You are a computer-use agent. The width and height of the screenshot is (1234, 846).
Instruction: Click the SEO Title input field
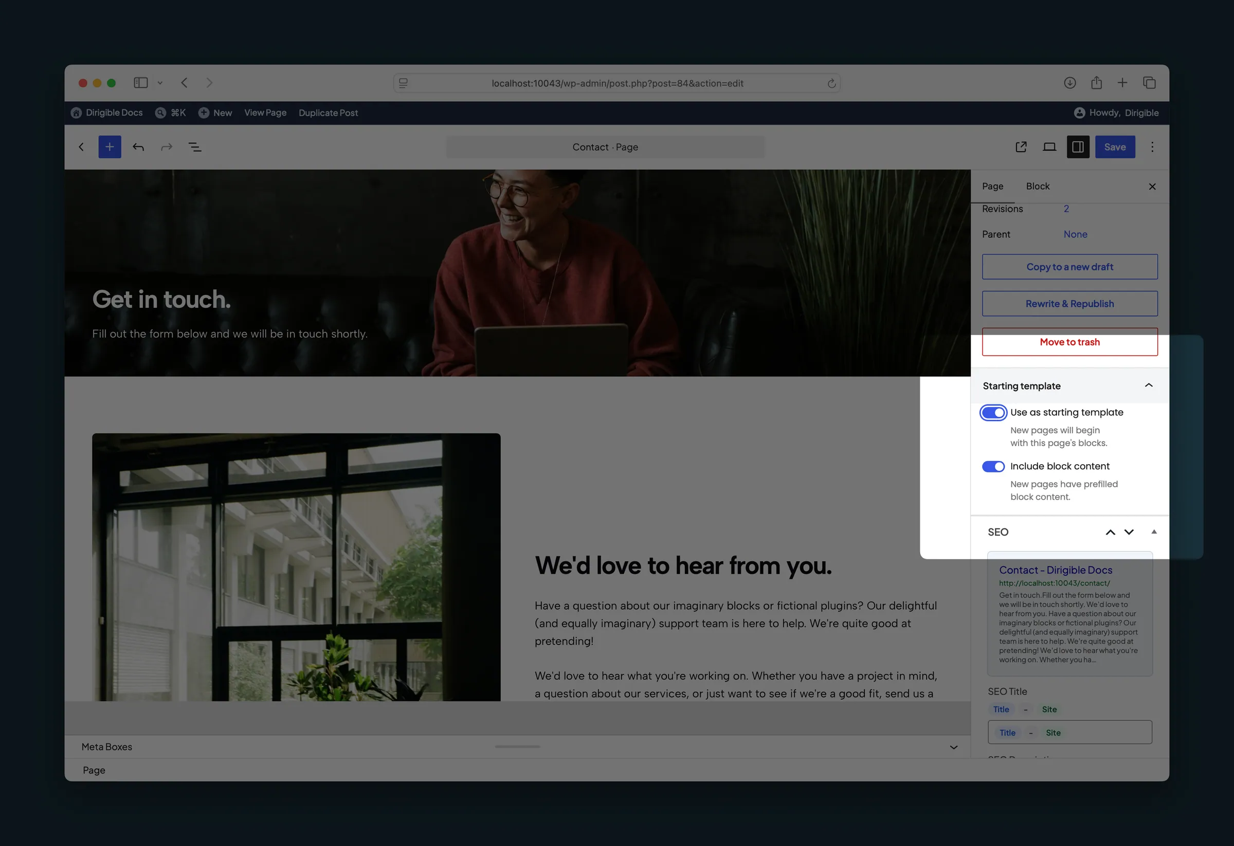(x=1069, y=732)
